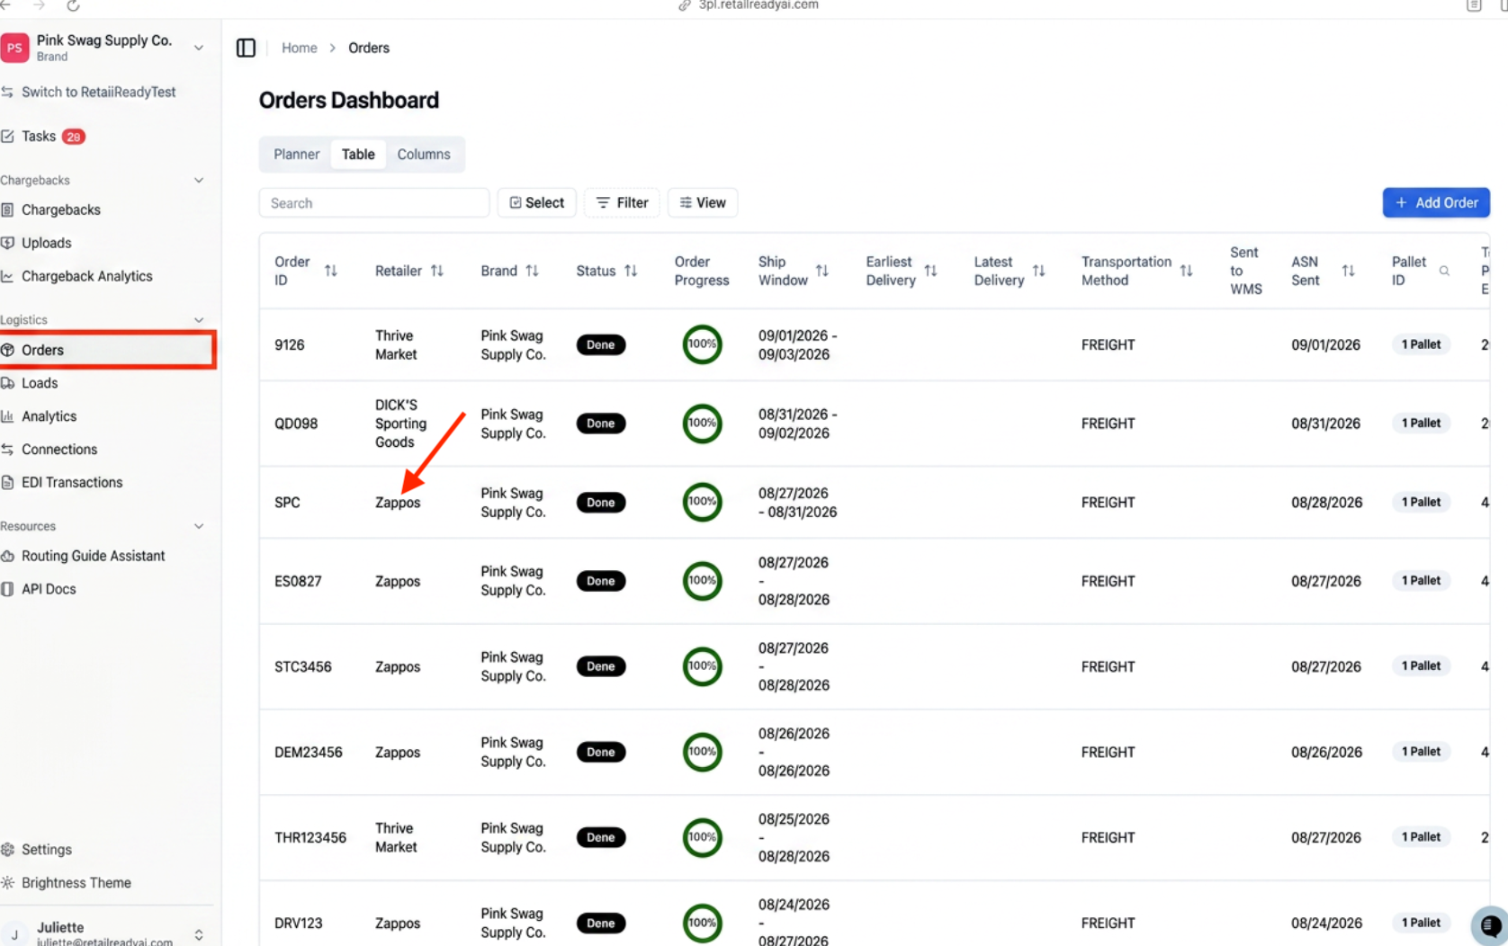Go to Home breadcrumb link

coord(299,48)
